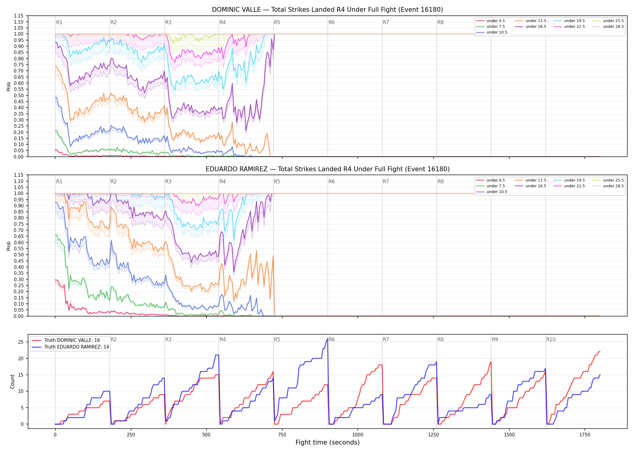Click R5 round marker in Count chart

(x=277, y=339)
